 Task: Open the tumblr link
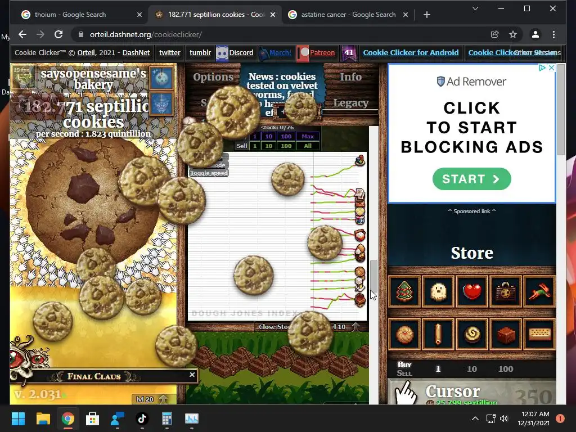[x=200, y=52]
